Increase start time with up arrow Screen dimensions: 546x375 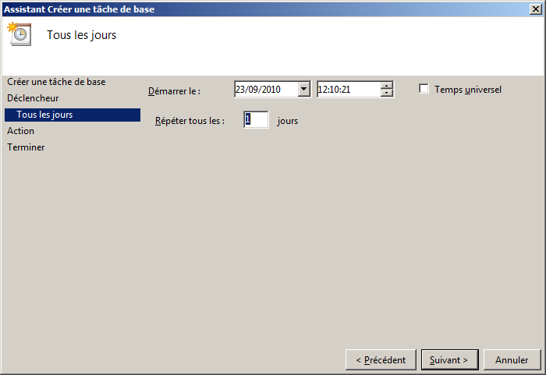[x=387, y=86]
